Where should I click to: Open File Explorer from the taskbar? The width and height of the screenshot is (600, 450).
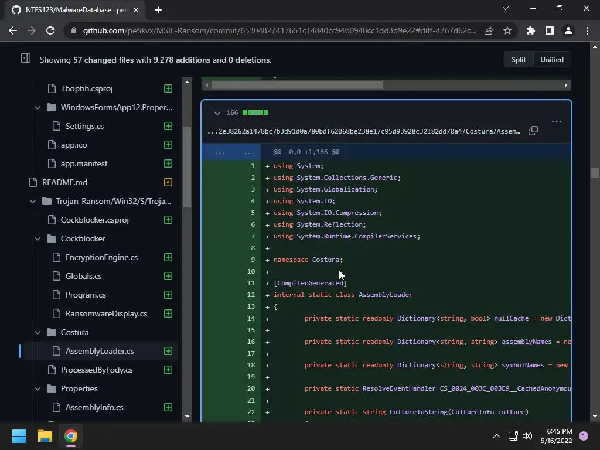click(x=45, y=436)
